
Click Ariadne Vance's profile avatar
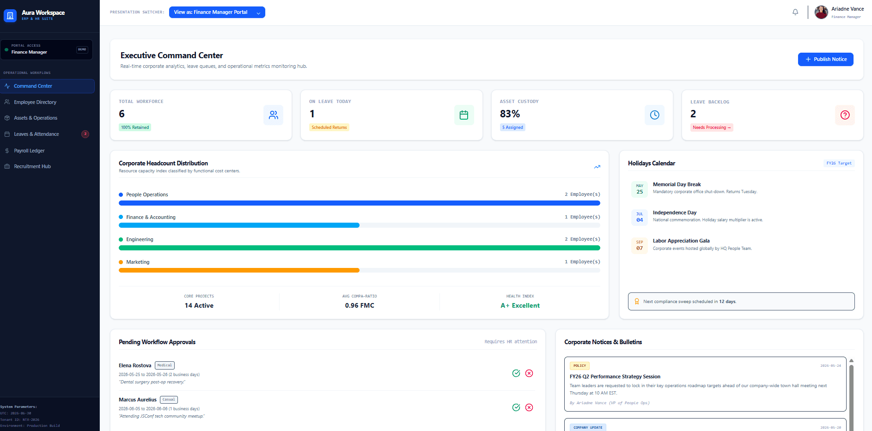[821, 12]
